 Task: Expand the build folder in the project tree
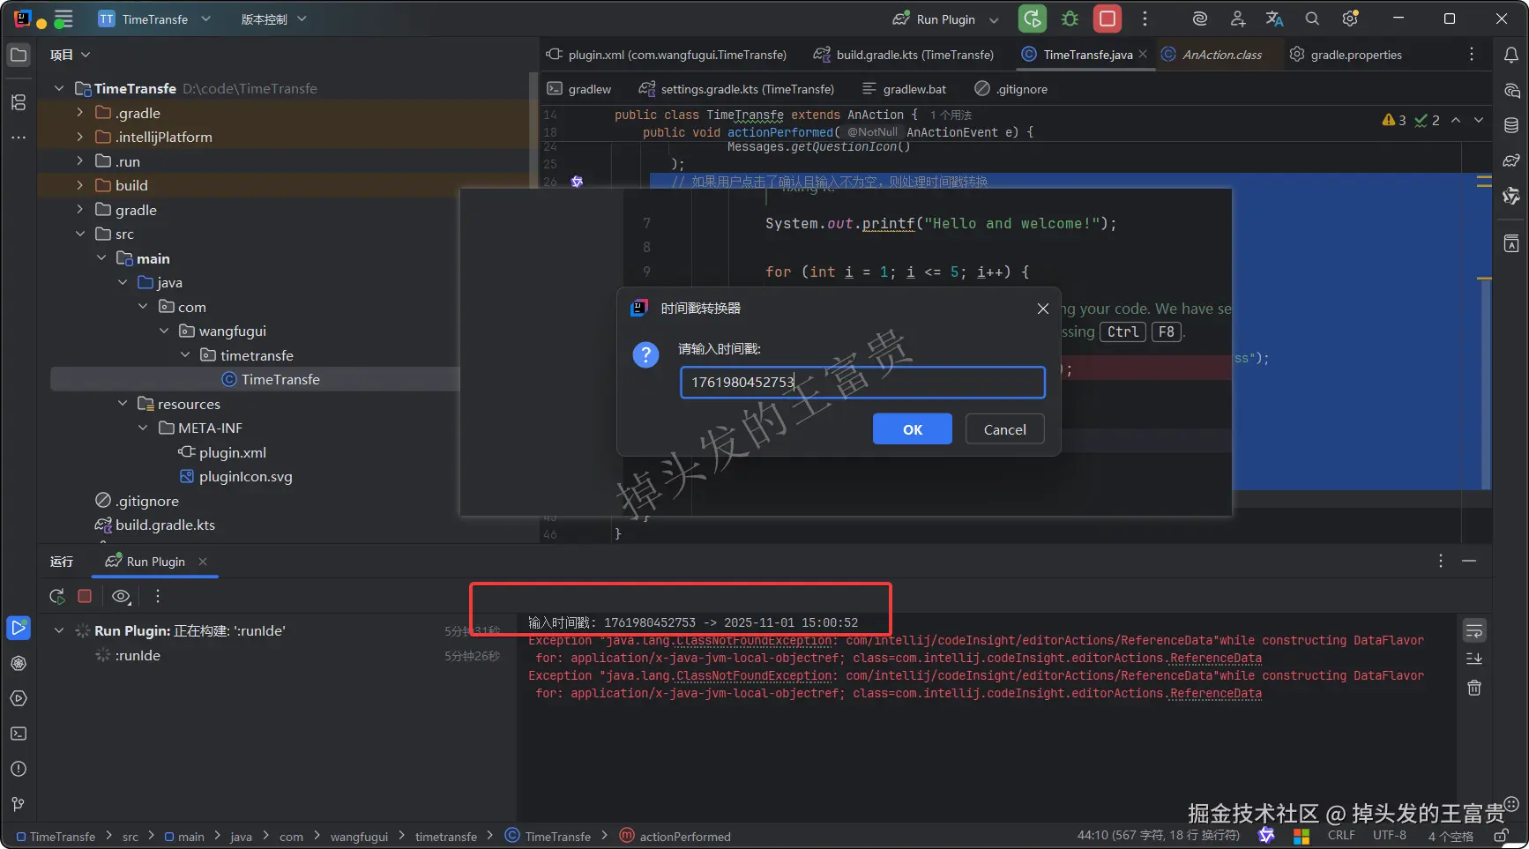(80, 185)
